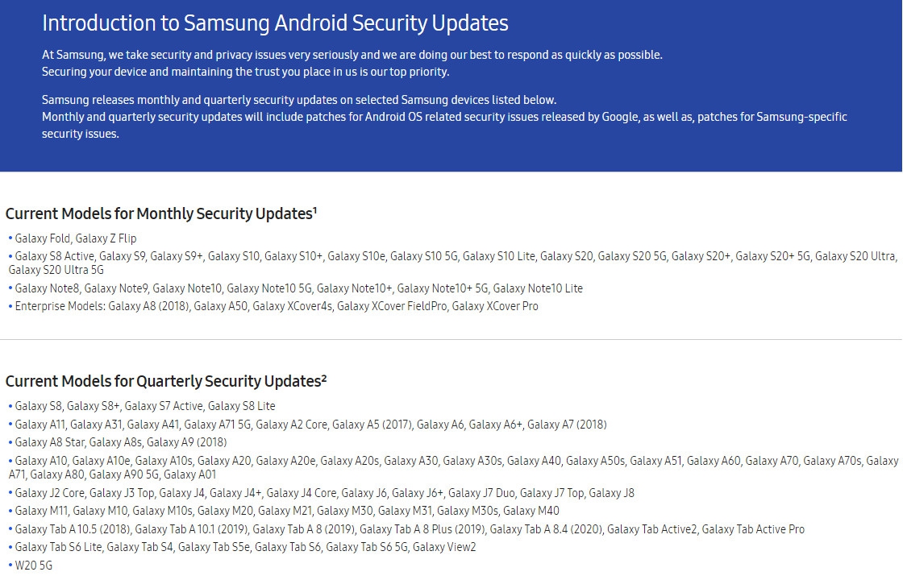This screenshot has height=576, width=903.
Task: Click footnote superscript 2 after Quarterly heading
Action: click(x=324, y=377)
